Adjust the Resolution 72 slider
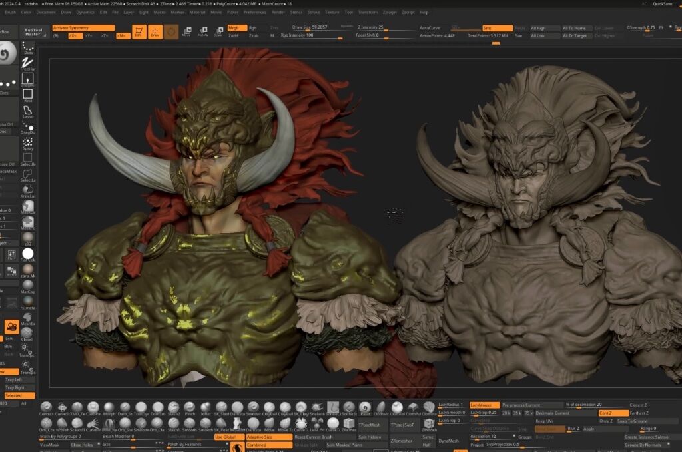Viewport: 682px width, 452px height. click(x=492, y=436)
